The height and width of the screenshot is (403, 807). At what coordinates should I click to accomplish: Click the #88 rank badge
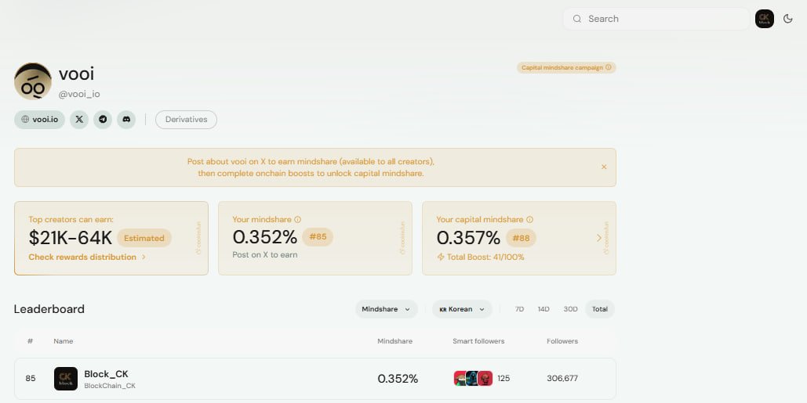tap(521, 238)
